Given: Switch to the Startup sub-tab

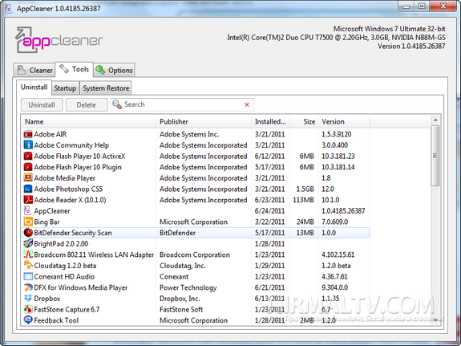Looking at the screenshot, I should 65,88.
